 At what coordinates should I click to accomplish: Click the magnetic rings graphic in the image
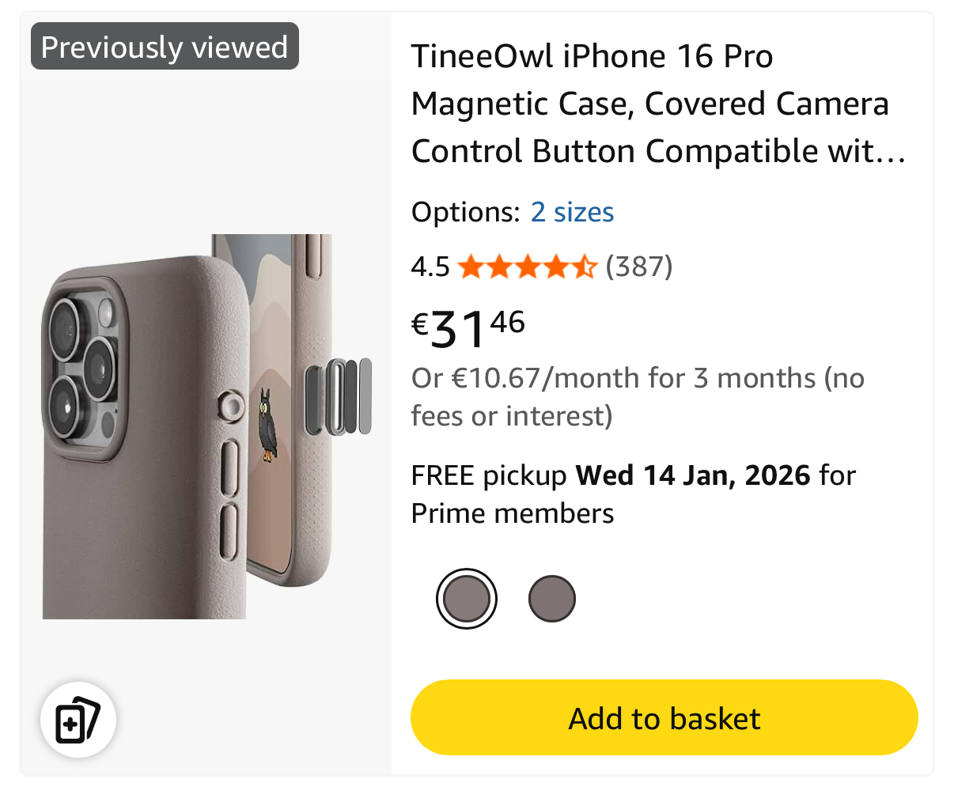coord(340,396)
